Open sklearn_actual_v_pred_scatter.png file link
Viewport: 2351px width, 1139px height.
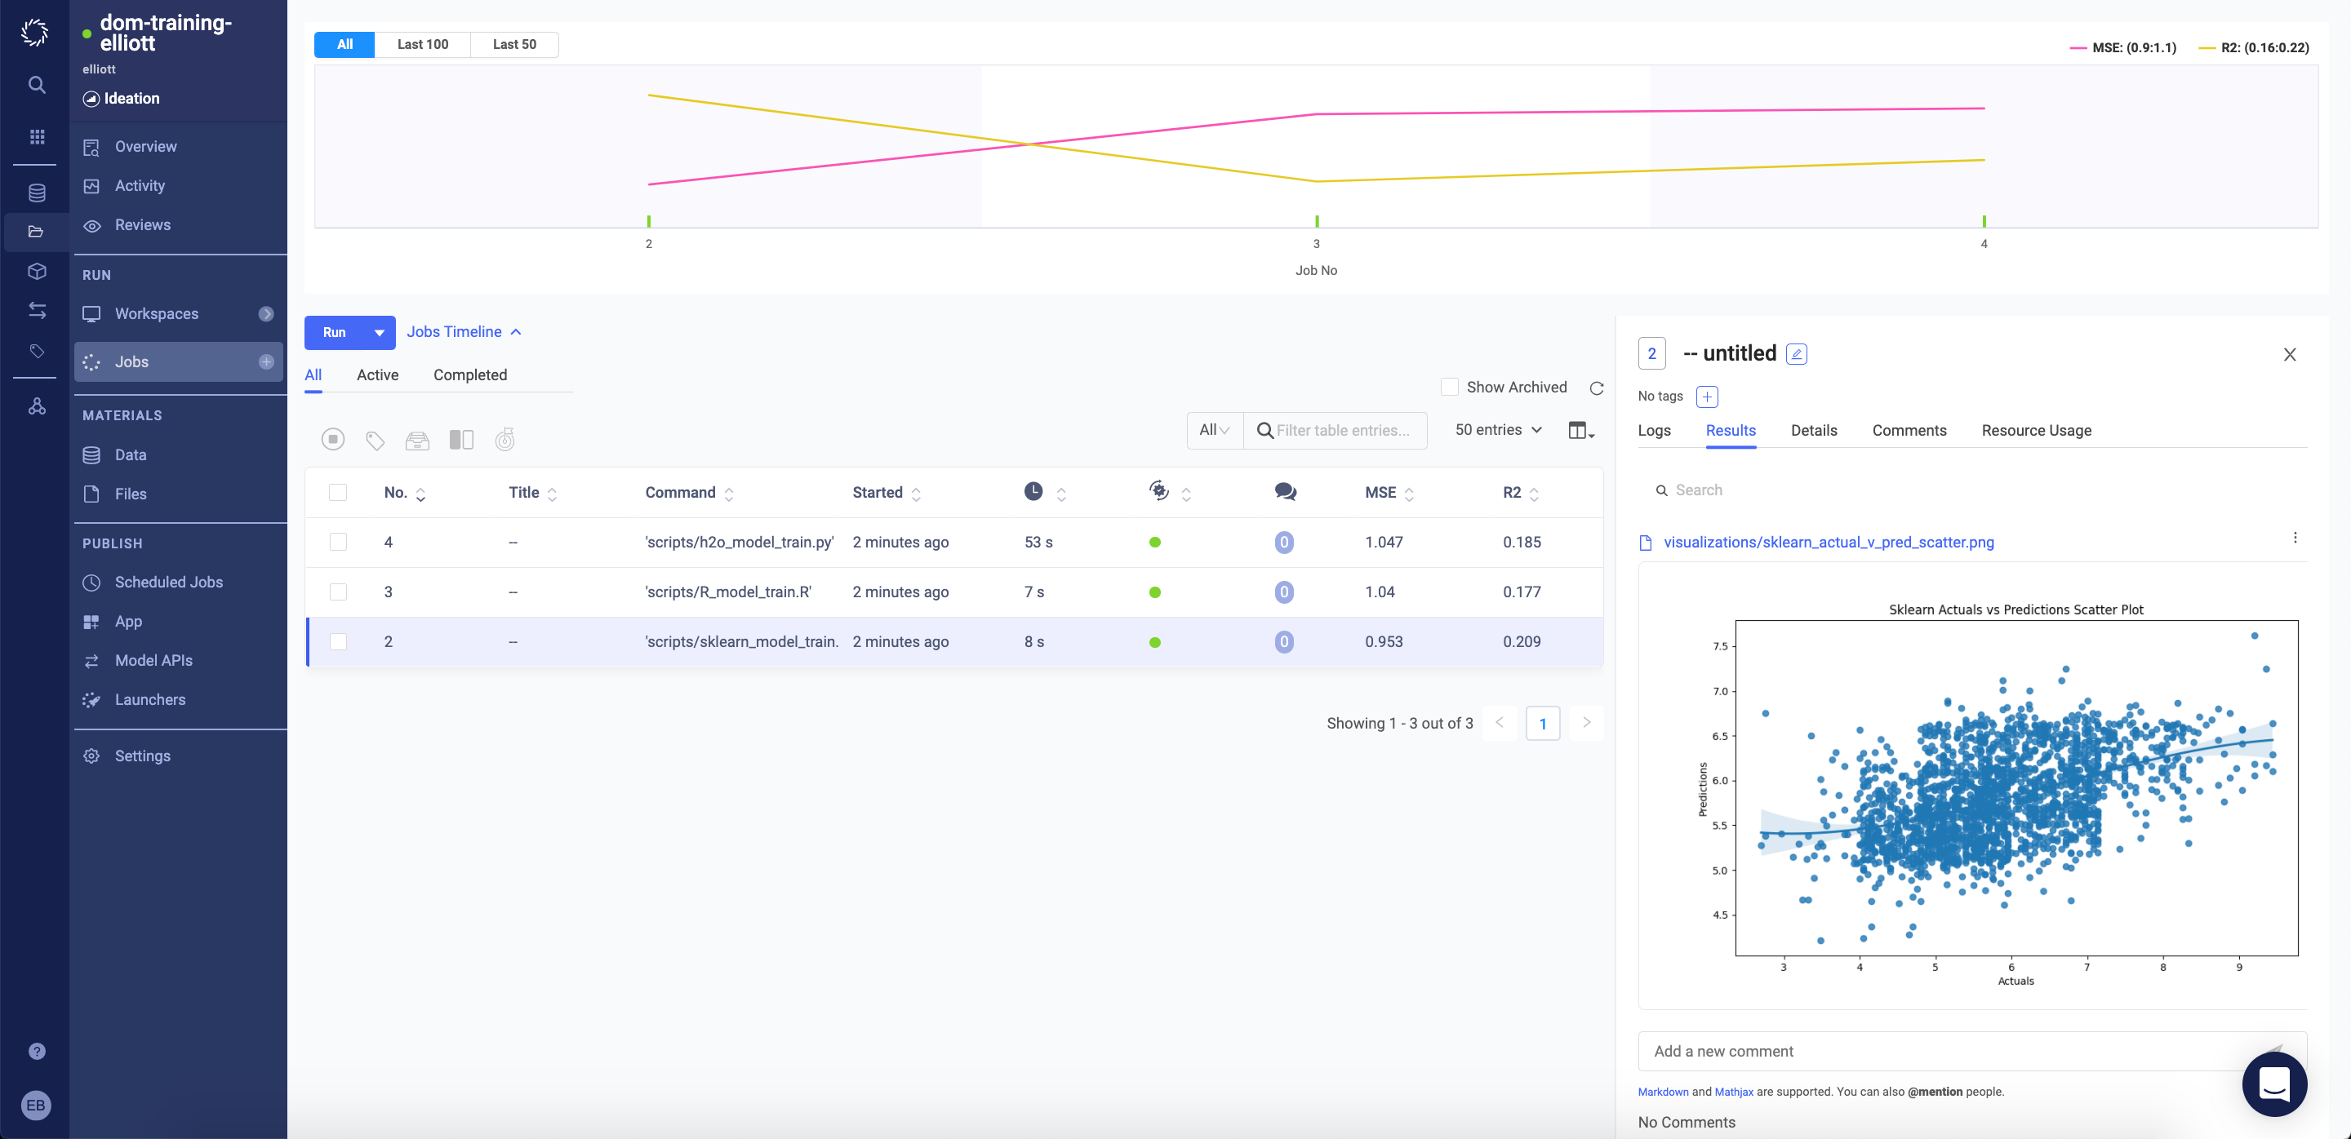(x=1828, y=542)
